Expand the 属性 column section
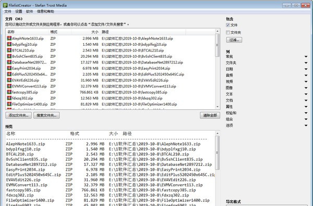This screenshot has width=313, height=206. pyautogui.click(x=306, y=107)
